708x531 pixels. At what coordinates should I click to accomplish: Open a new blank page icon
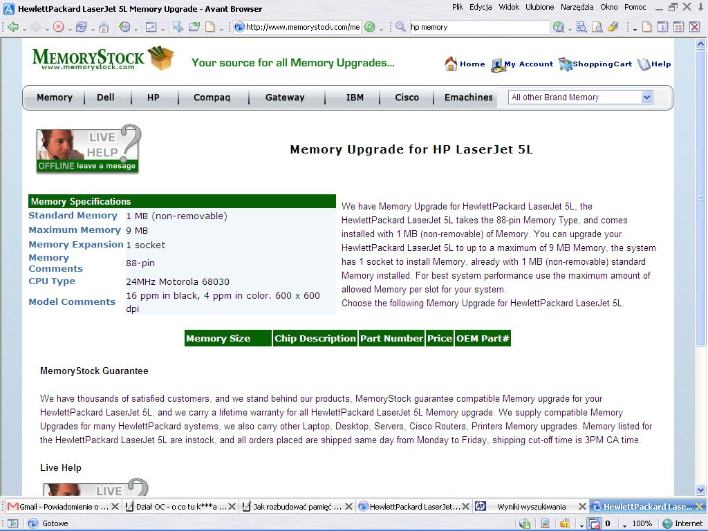(210, 27)
